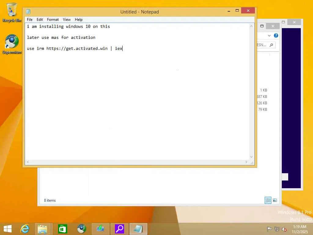Open the View menu in Notepad

[x=67, y=20]
